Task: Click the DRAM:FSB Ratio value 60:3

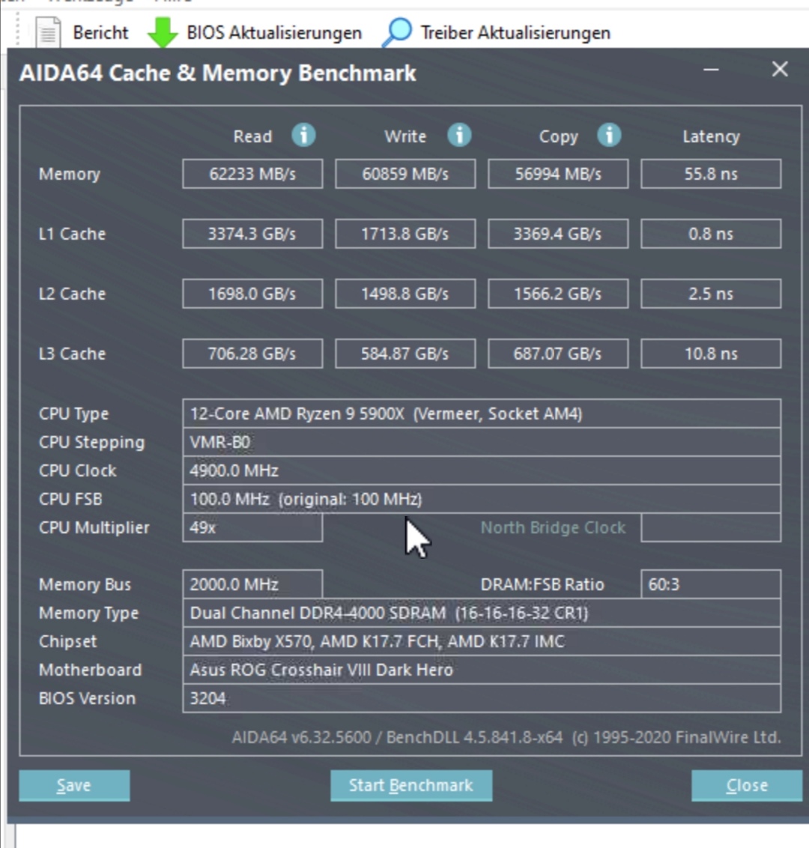Action: tap(711, 584)
